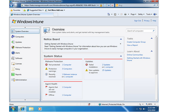Click the 2 Updates failed installation link
Screen dimensions: 169x112
106,65
